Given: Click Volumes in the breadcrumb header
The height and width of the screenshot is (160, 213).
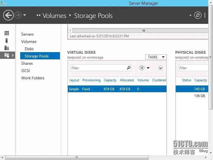Looking at the screenshot, I should 54,15.
